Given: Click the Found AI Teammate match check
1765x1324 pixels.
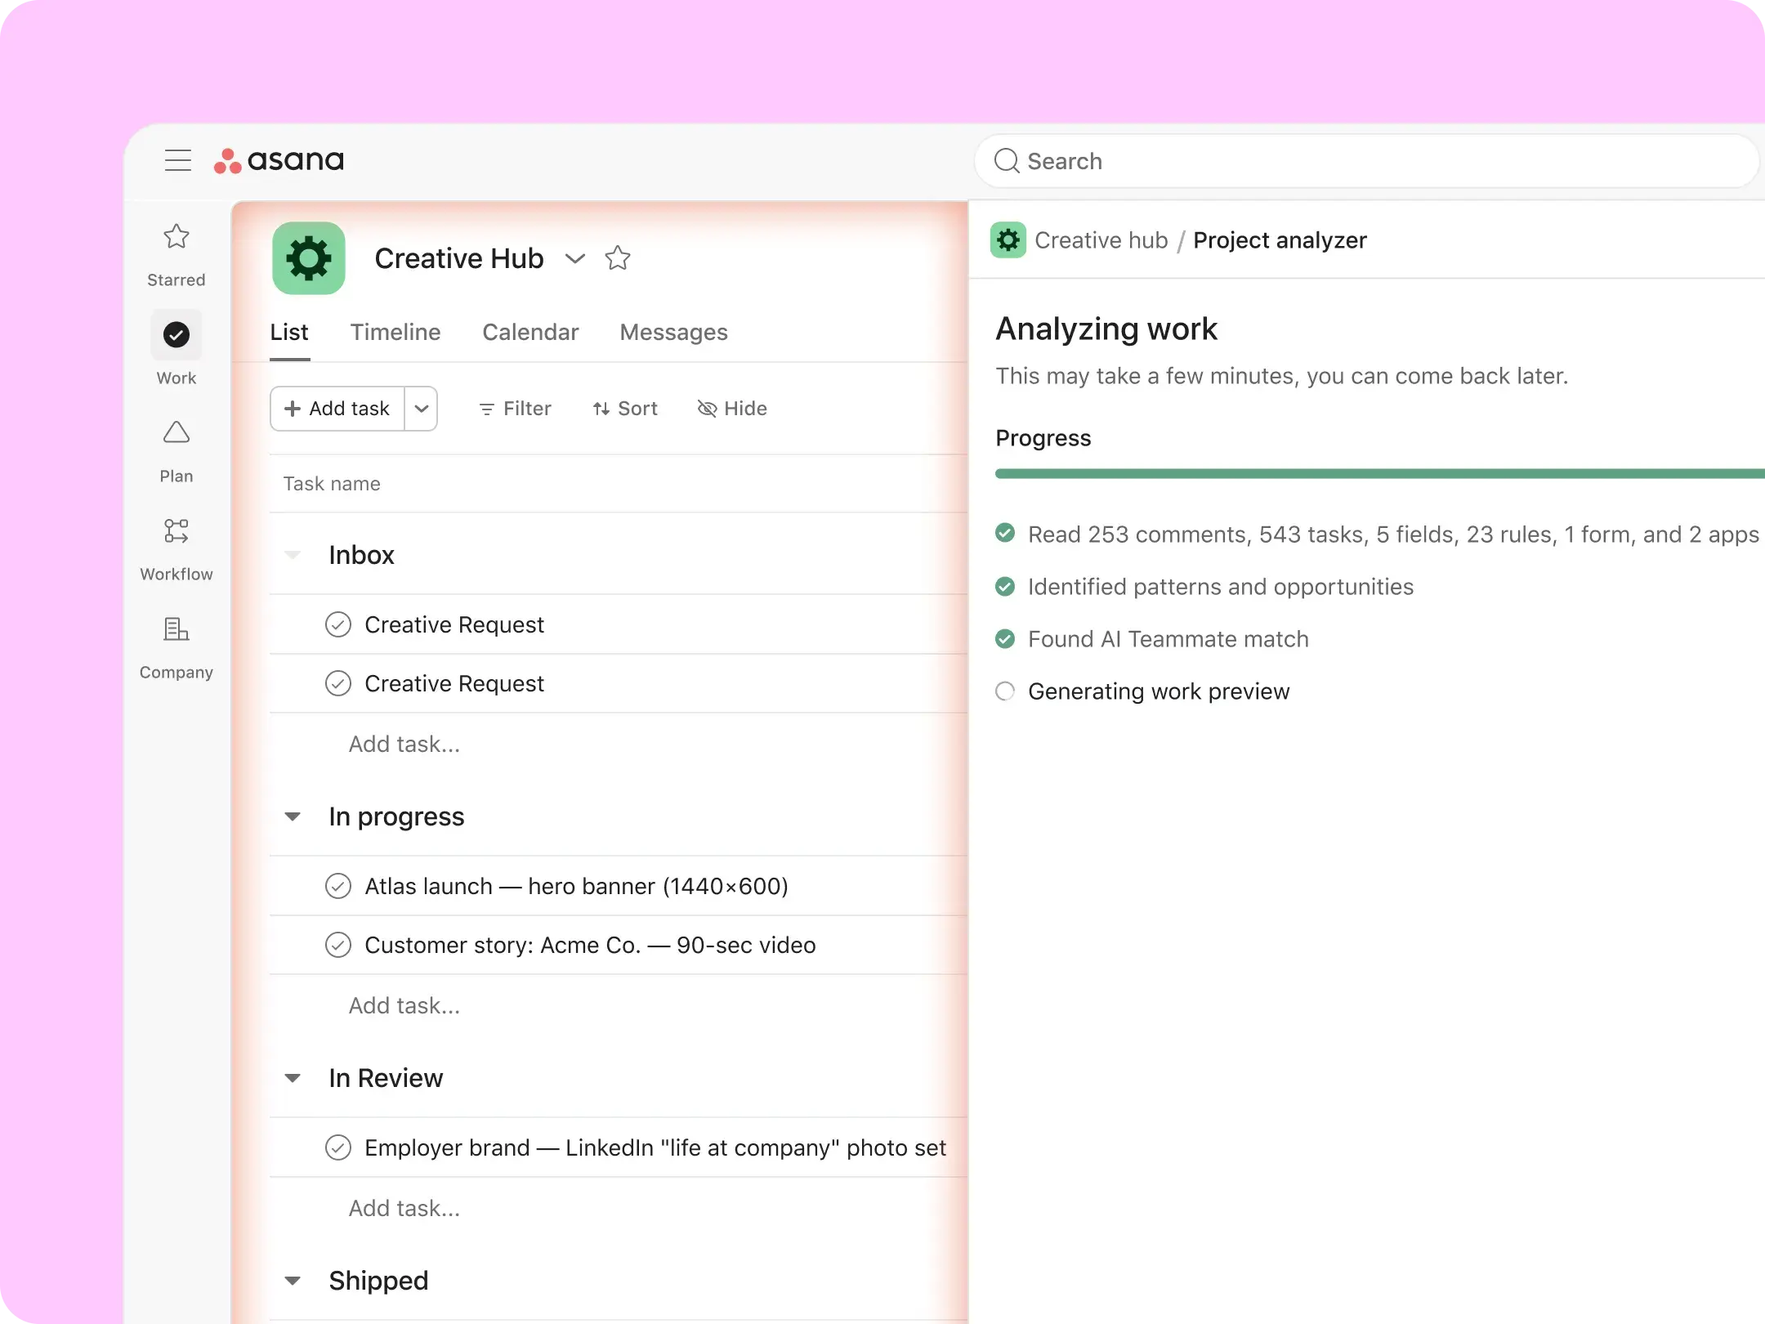Looking at the screenshot, I should (x=1005, y=638).
